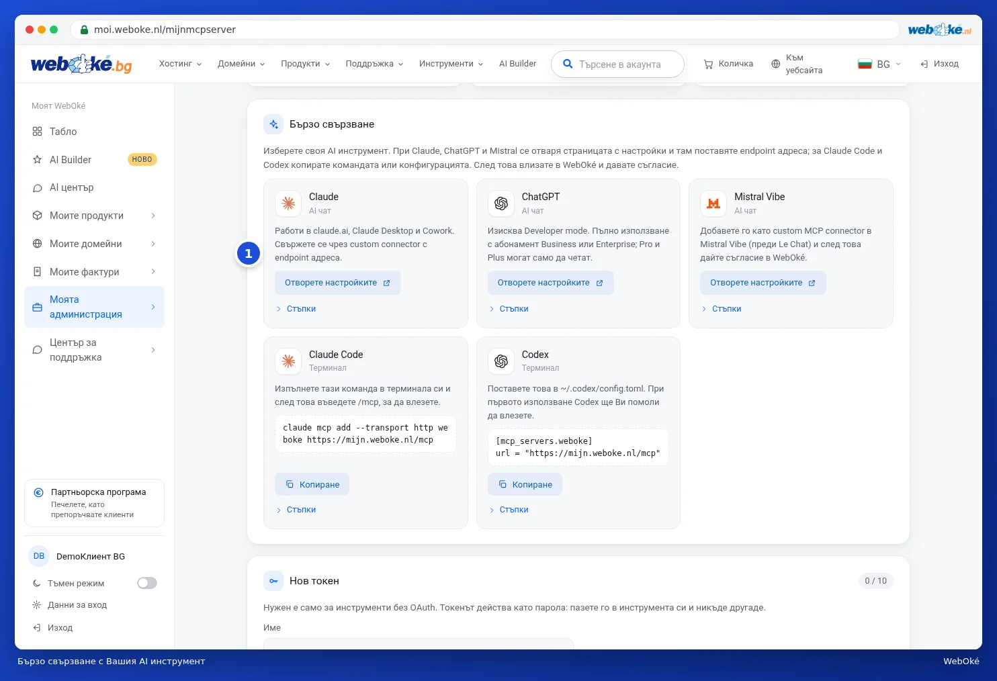997x681 pixels.
Task: Open the shopping cart Количка
Action: [728, 64]
